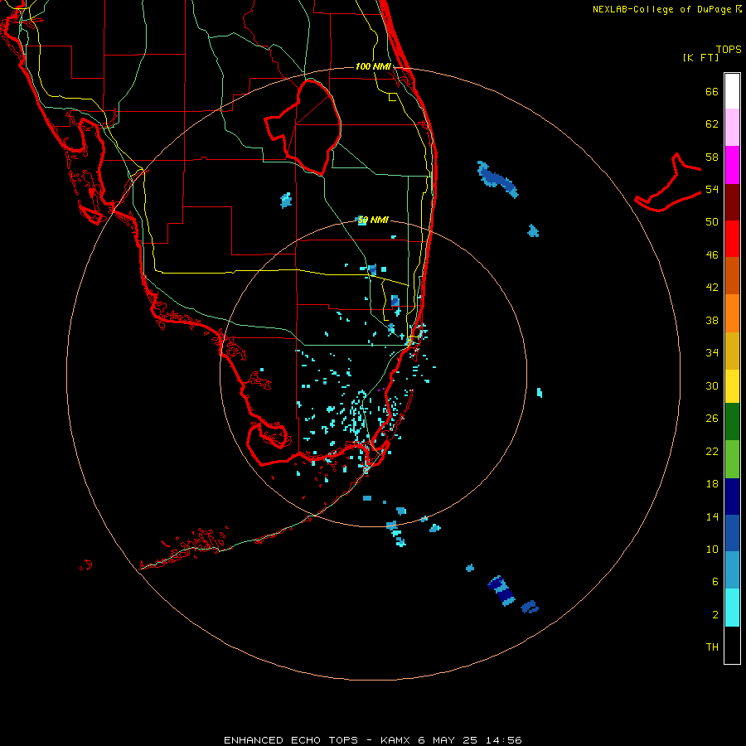Click the 2 legend value

pos(715,615)
